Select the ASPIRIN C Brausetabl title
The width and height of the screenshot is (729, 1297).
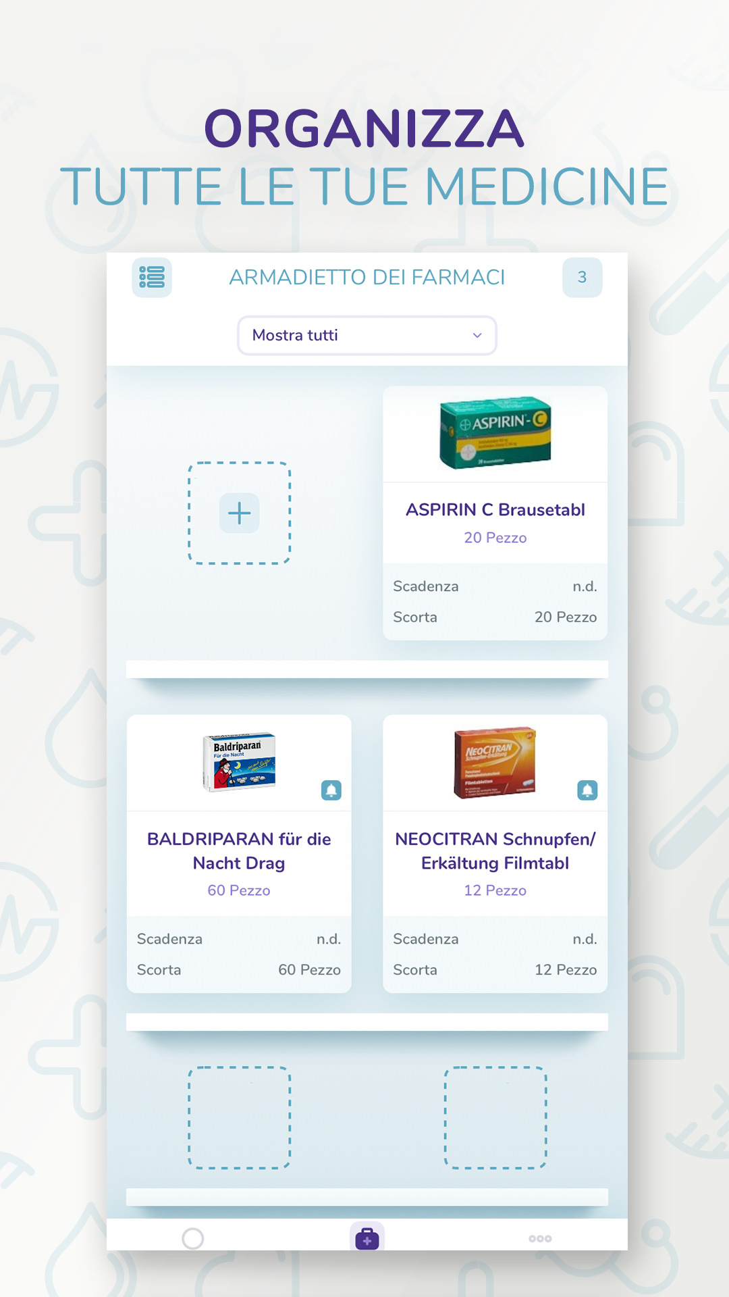click(x=495, y=509)
